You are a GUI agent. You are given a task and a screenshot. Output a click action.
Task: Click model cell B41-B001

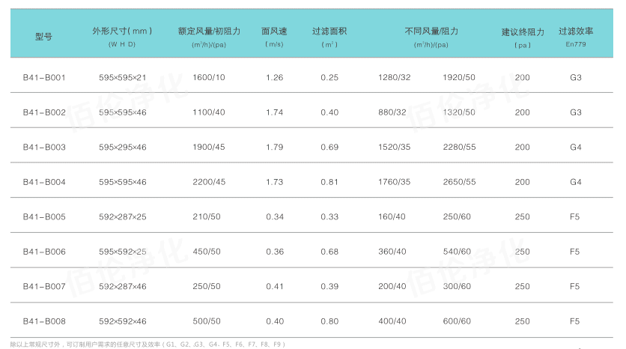click(44, 77)
